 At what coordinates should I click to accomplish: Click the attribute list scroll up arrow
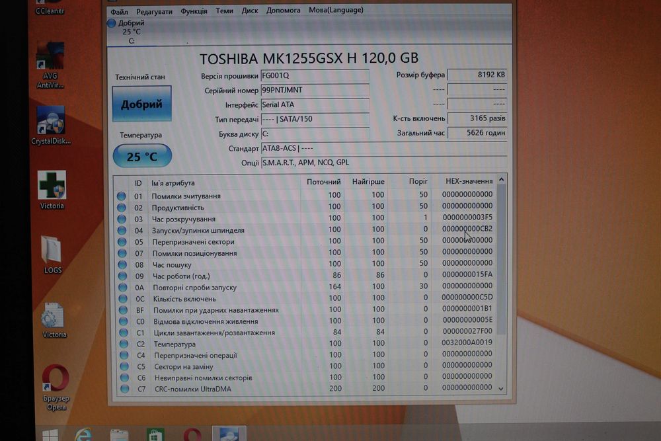[x=501, y=180]
